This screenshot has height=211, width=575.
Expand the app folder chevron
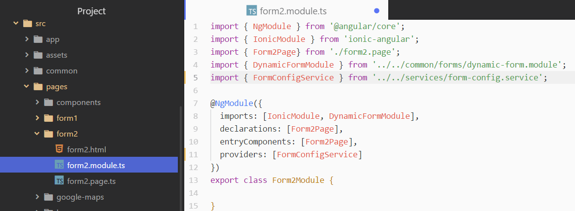pos(27,39)
